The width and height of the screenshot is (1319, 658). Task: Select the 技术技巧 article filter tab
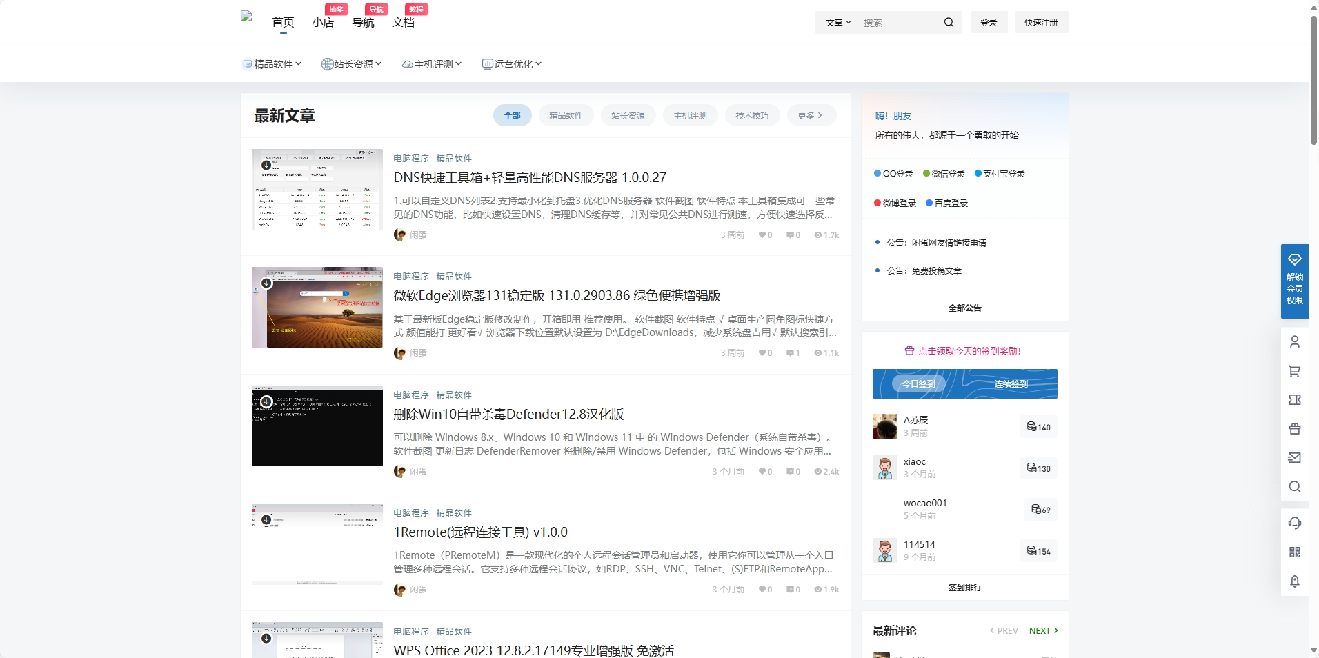pos(752,115)
